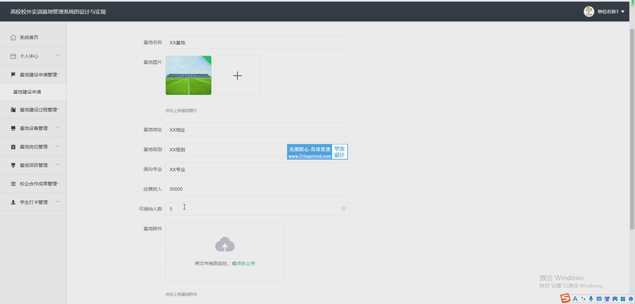Screen dimensions: 635x304
Task: Focus the 基地名称 input field
Action: pyautogui.click(x=257, y=42)
